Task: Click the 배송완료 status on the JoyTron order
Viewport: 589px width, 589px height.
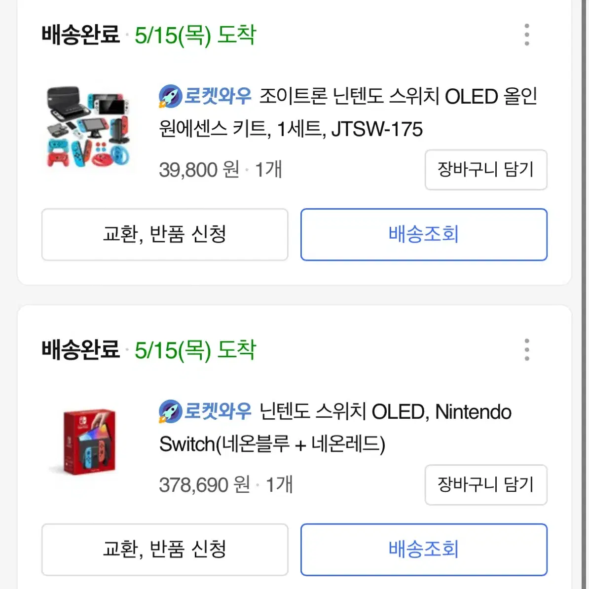Action: [81, 35]
